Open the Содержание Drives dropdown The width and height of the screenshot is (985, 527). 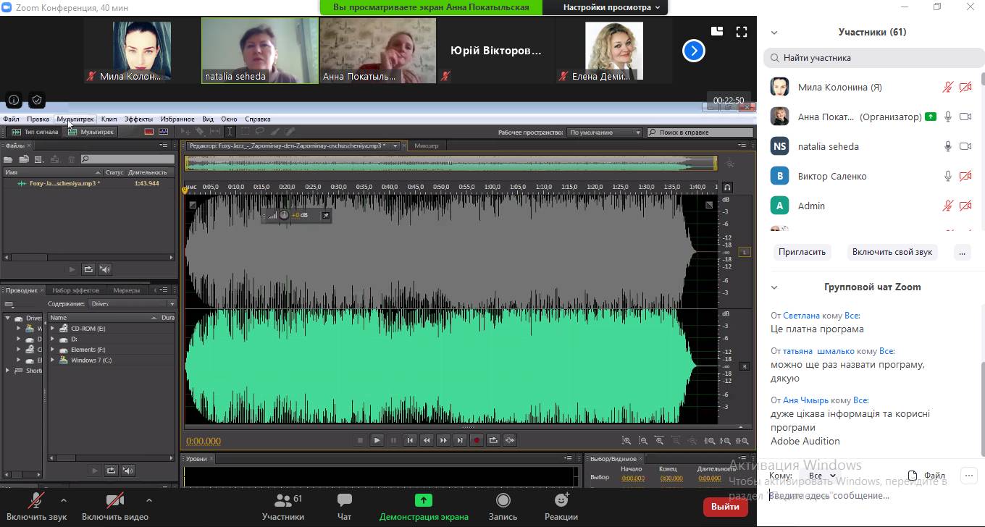pyautogui.click(x=132, y=304)
